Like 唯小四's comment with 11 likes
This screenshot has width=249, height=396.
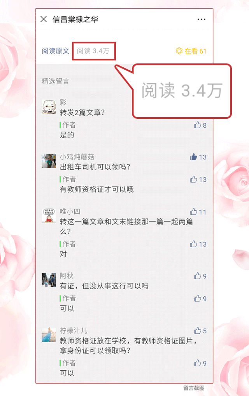[x=194, y=212]
